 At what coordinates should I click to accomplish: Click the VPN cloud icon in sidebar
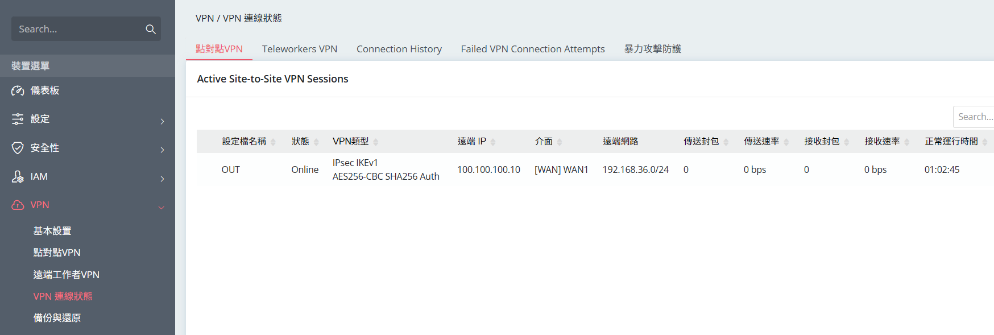tap(18, 205)
